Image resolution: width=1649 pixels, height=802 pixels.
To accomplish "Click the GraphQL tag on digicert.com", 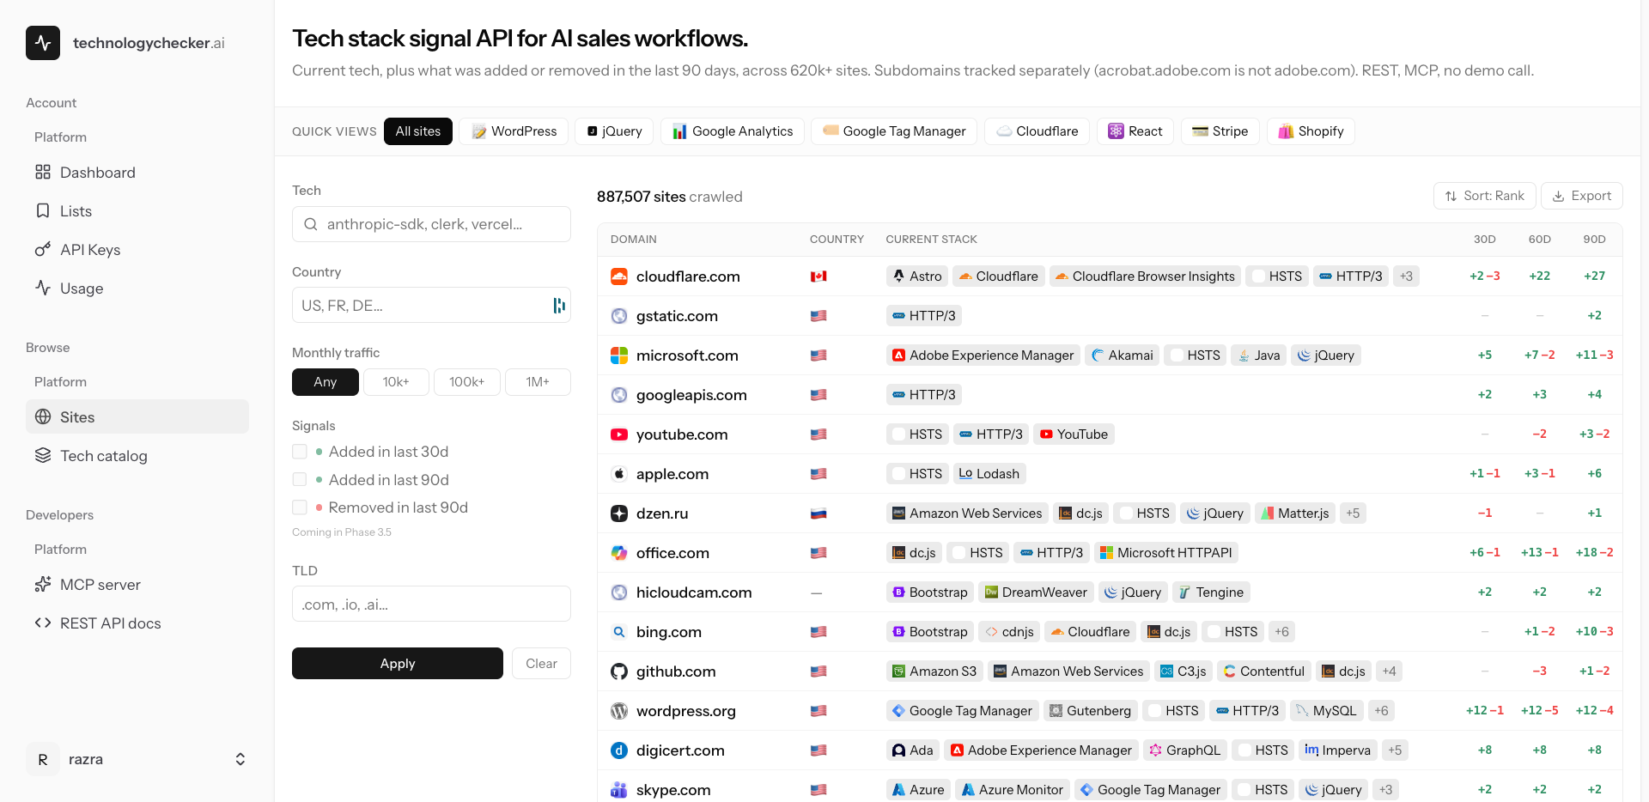I will coord(1185,750).
